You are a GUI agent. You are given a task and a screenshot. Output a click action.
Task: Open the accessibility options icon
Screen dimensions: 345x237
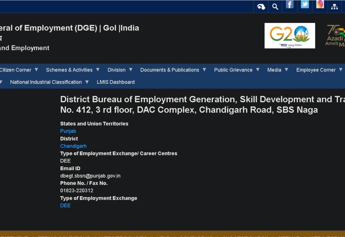pos(261,7)
